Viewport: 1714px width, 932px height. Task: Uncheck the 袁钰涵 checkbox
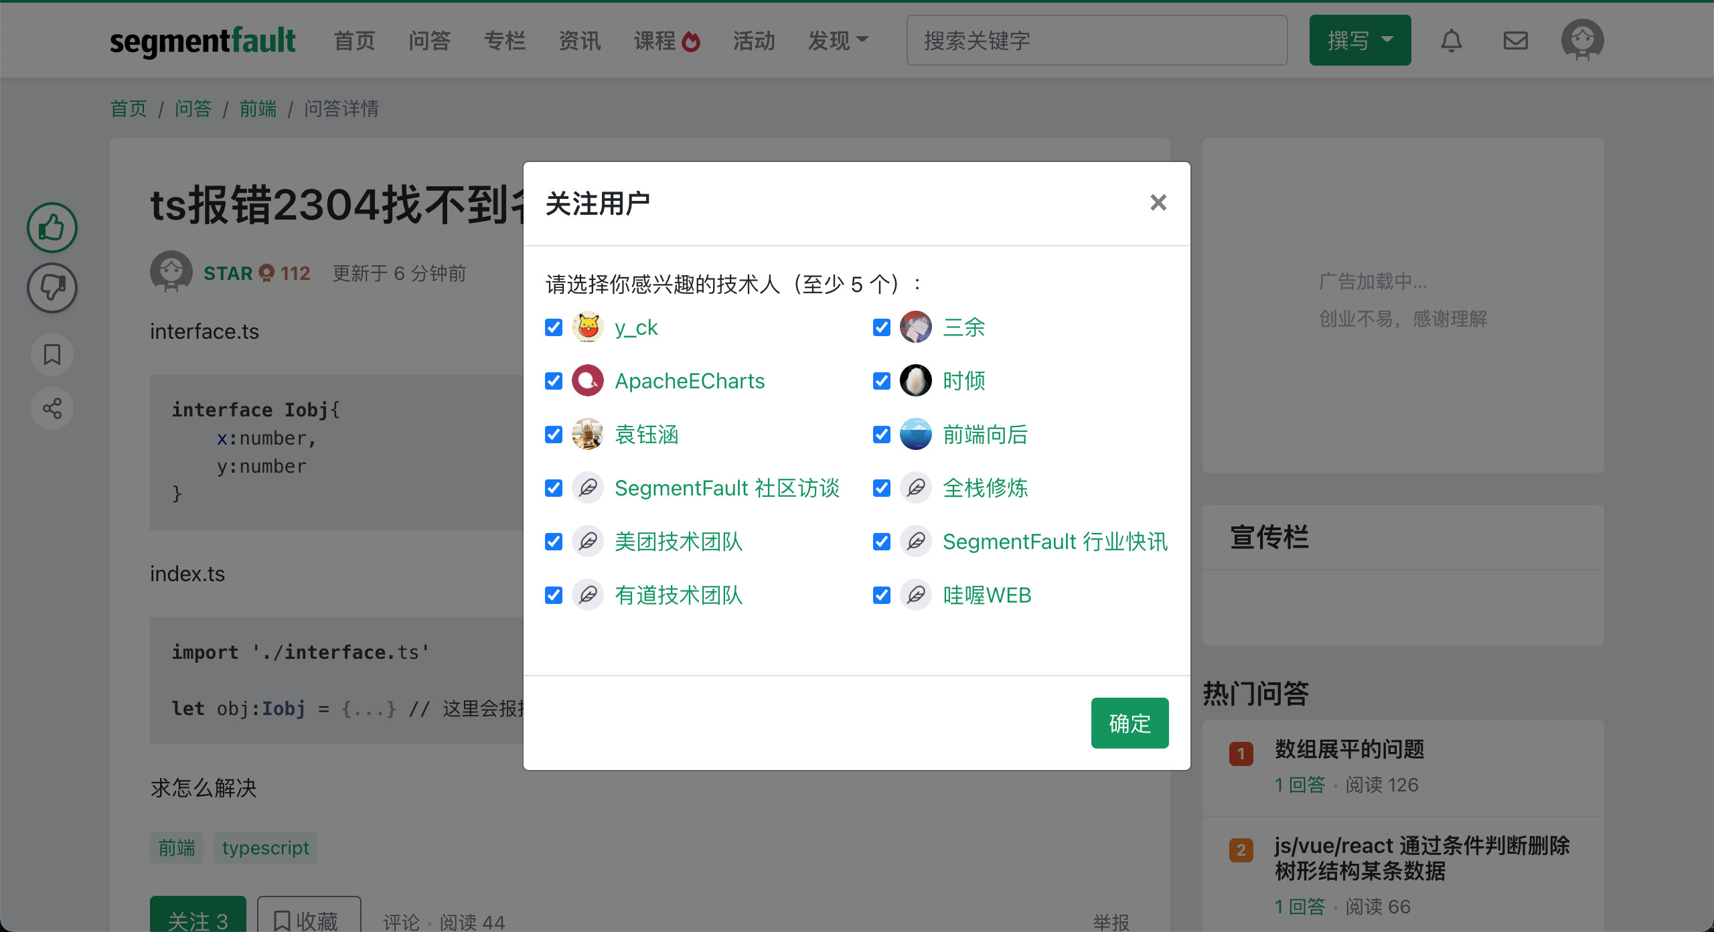click(x=554, y=435)
